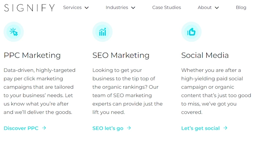Click the Social Media thumbs-up icon

tap(191, 32)
